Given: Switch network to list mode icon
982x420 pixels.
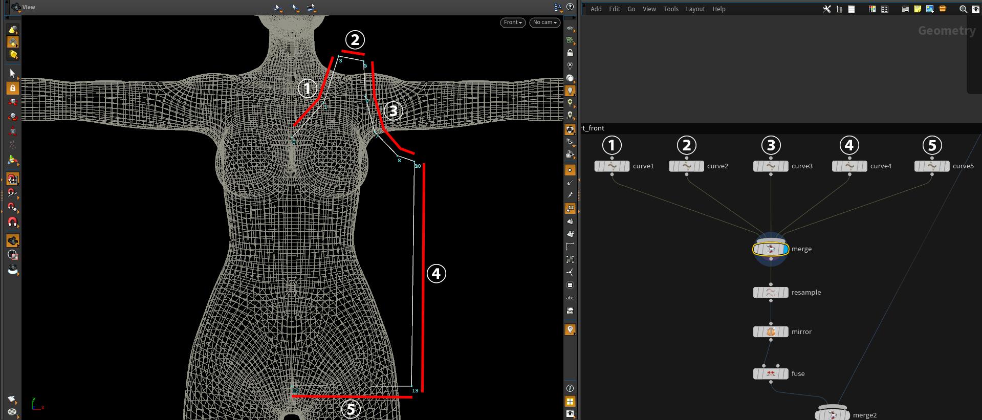Looking at the screenshot, I should click(852, 9).
